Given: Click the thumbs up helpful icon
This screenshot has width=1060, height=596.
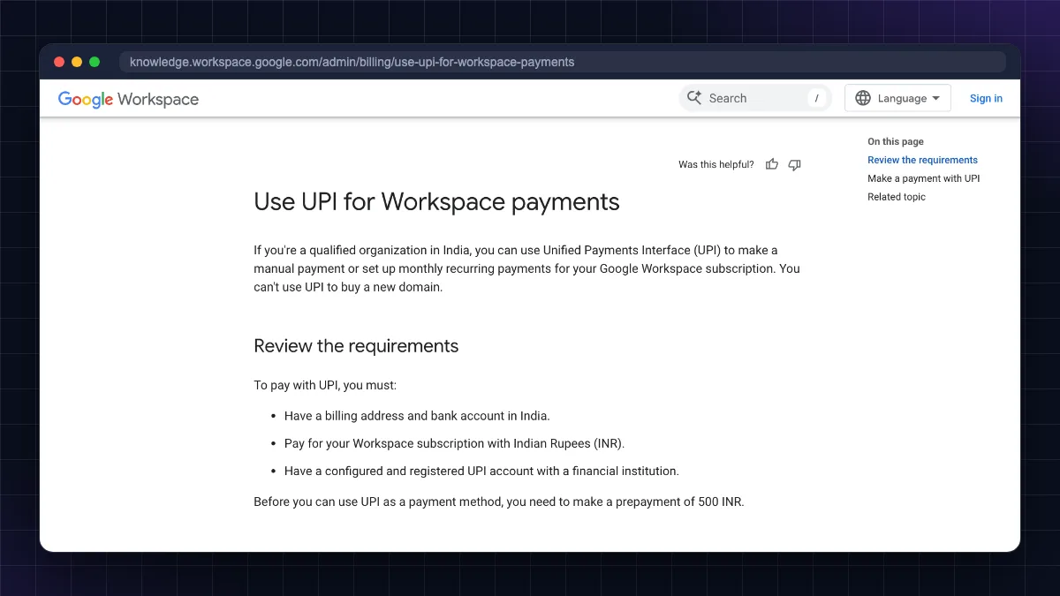Looking at the screenshot, I should (x=772, y=164).
